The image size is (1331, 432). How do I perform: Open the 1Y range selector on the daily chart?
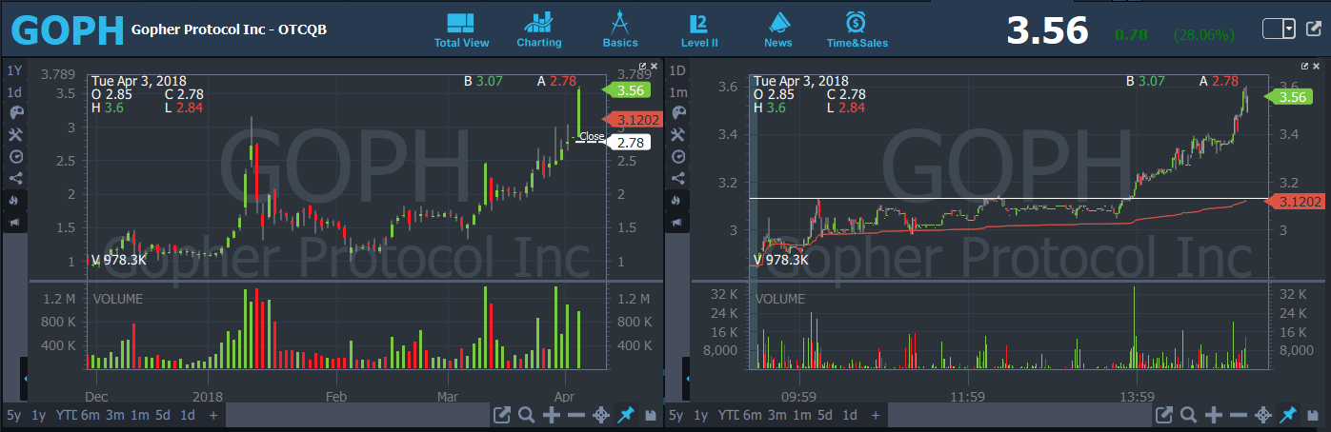pos(14,70)
